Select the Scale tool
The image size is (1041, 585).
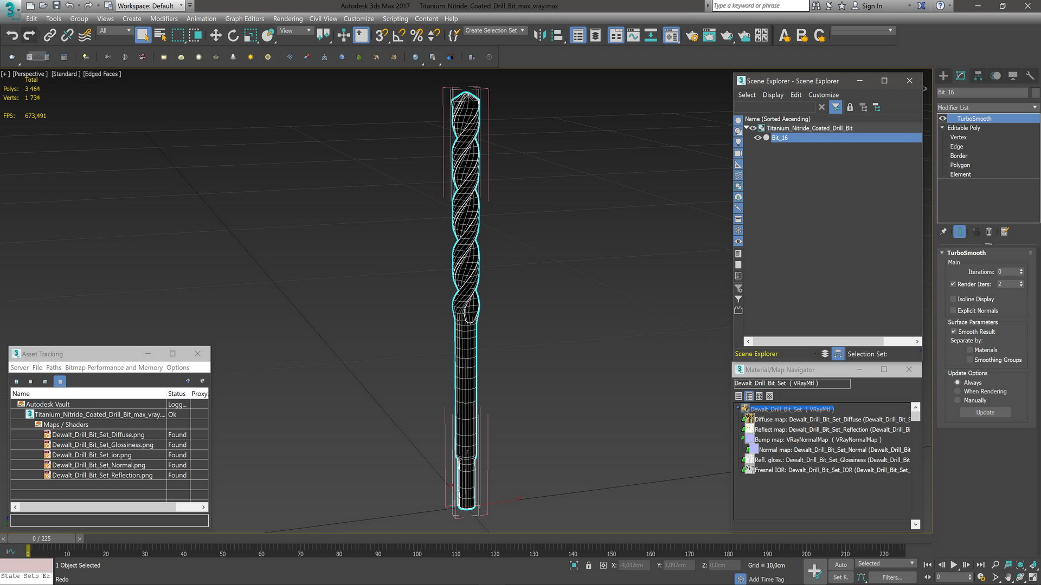250,36
